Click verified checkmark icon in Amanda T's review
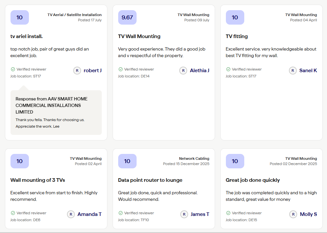Image resolution: width=327 pixels, height=233 pixels. [13, 213]
